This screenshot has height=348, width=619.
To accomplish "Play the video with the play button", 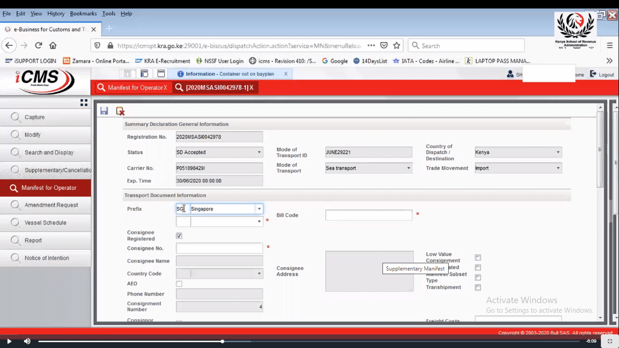I will (9, 341).
